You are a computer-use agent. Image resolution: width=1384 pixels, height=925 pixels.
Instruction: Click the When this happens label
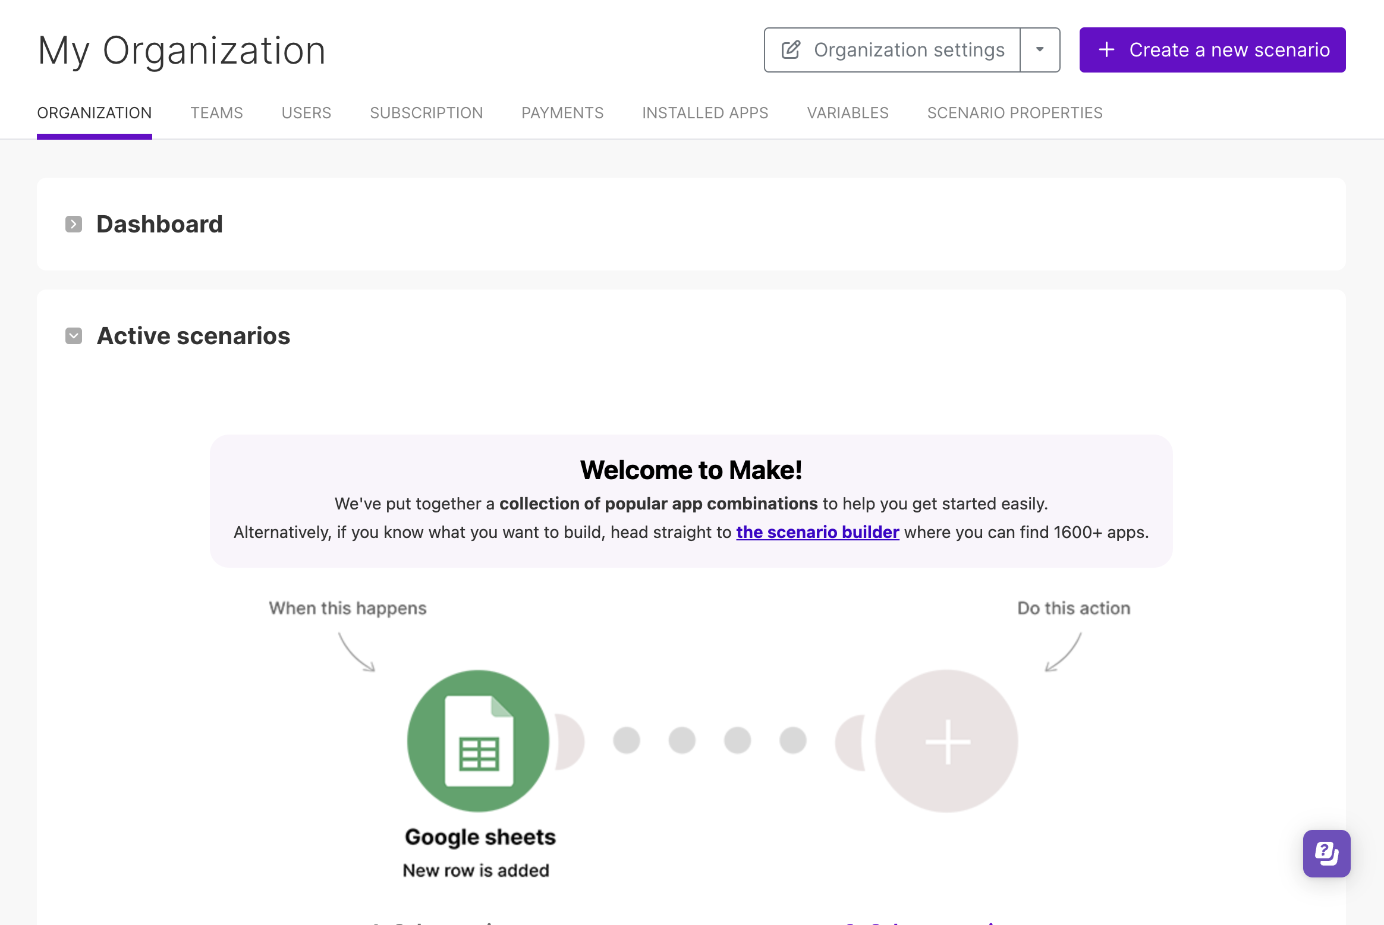[348, 608]
